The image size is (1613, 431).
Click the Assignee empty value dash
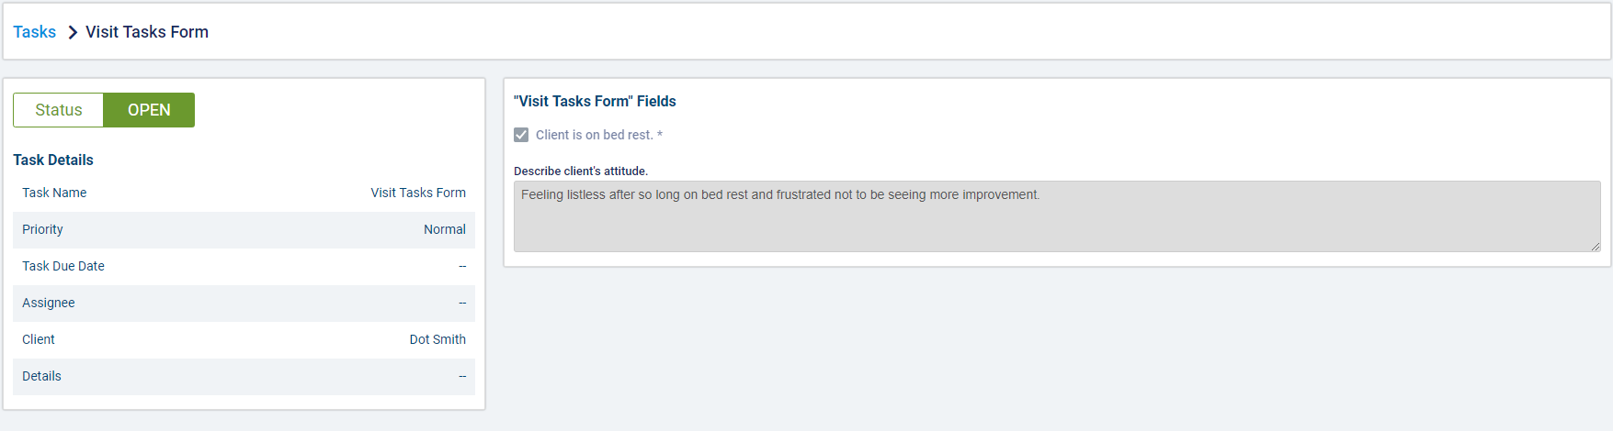(462, 303)
